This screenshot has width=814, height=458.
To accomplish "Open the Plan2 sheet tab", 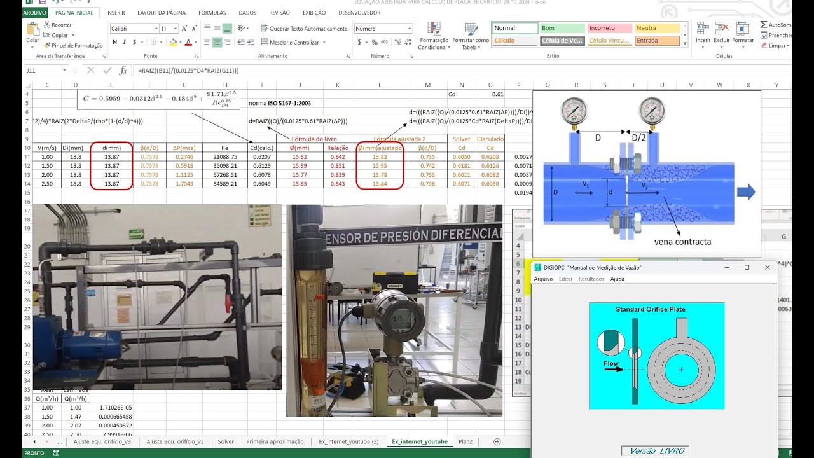I will coord(466,441).
